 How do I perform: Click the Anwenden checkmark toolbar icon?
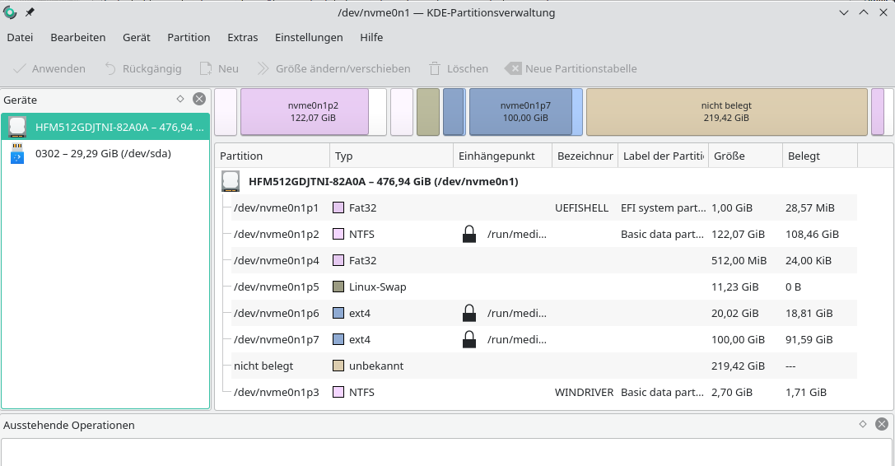(x=19, y=69)
